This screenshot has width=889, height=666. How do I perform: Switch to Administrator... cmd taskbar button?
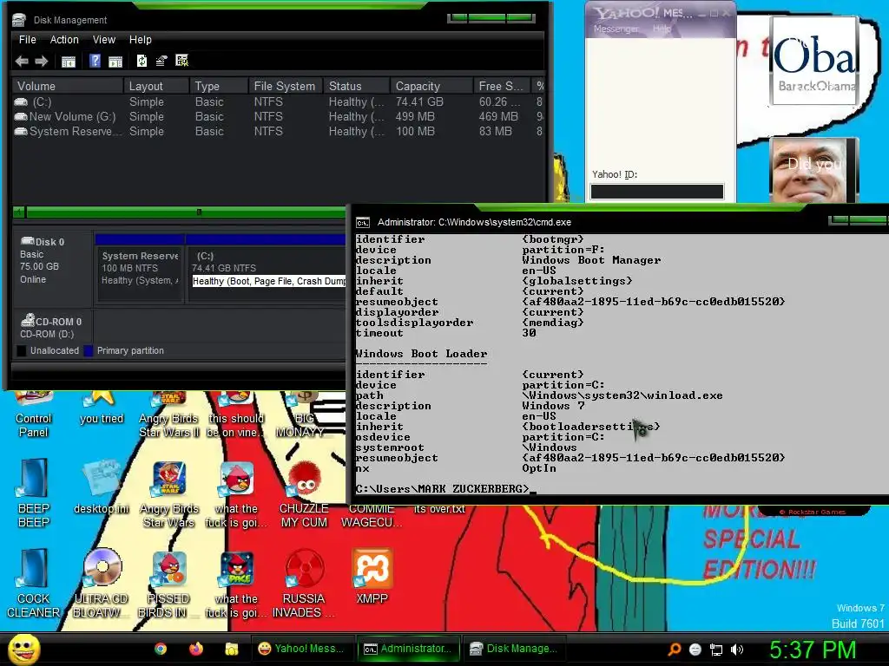coord(408,649)
